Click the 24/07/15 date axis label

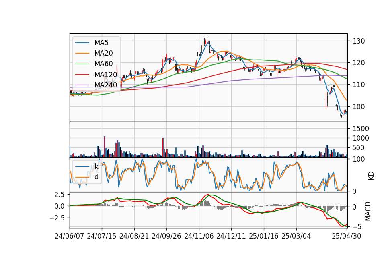point(102,236)
